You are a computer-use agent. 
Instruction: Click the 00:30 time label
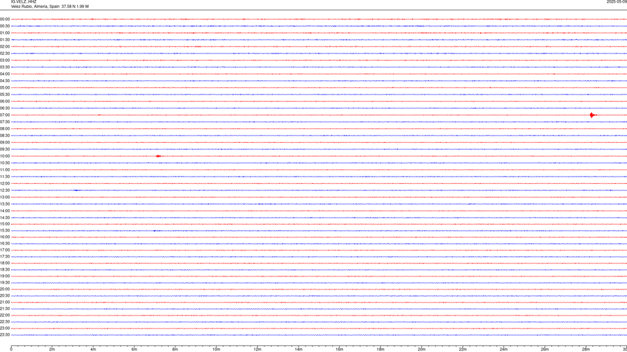point(5,26)
